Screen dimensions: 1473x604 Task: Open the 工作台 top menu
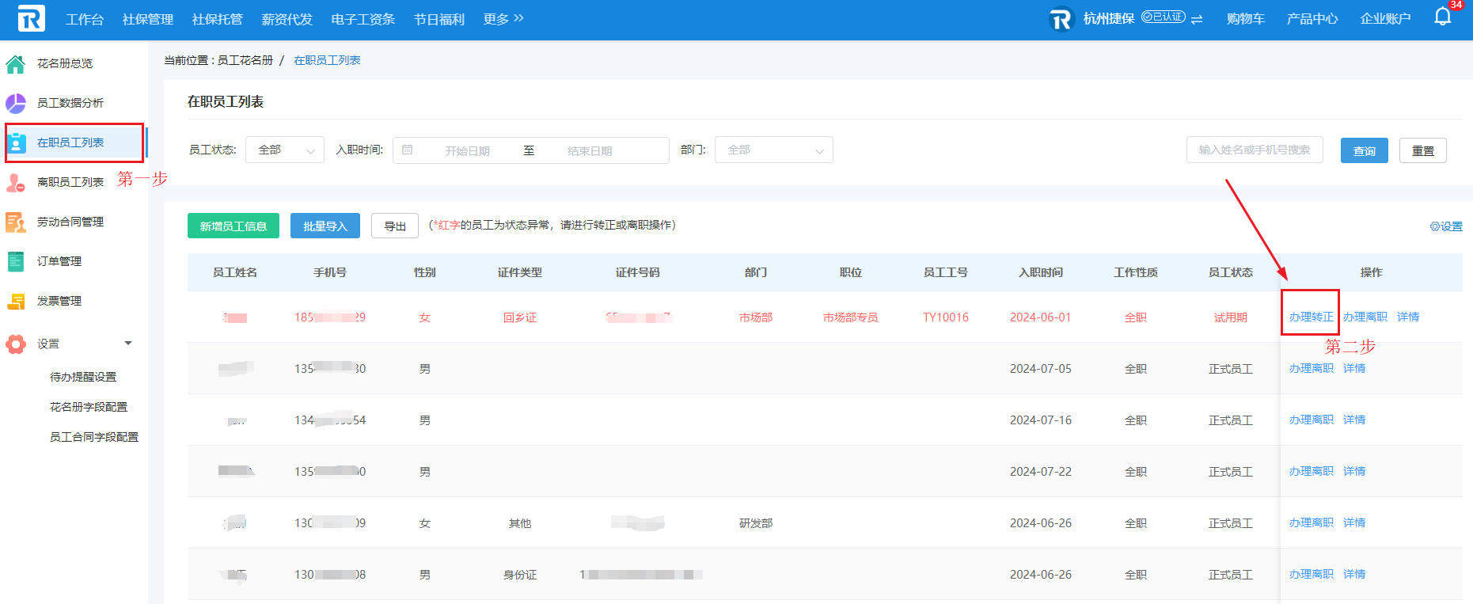[x=85, y=19]
